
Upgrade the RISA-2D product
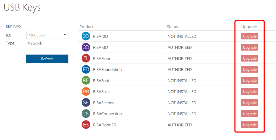tap(250, 36)
